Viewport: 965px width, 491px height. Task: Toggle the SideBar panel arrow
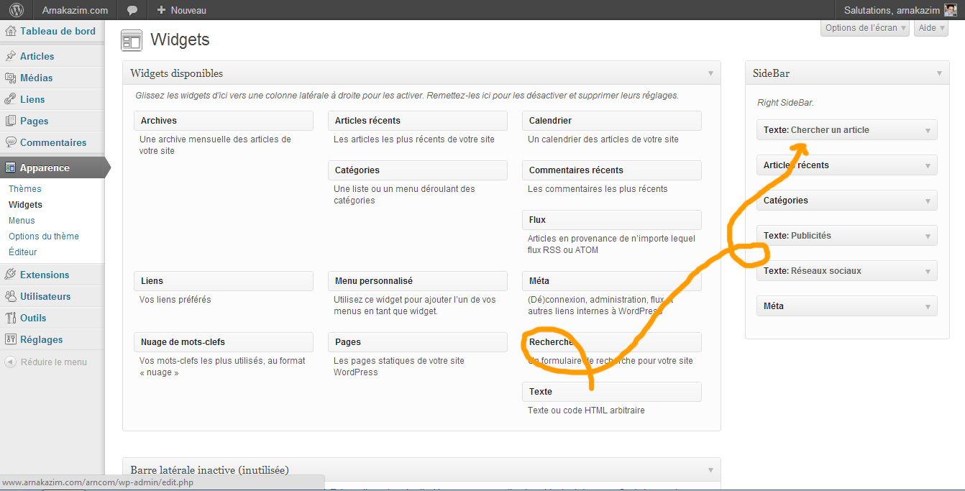(x=938, y=73)
